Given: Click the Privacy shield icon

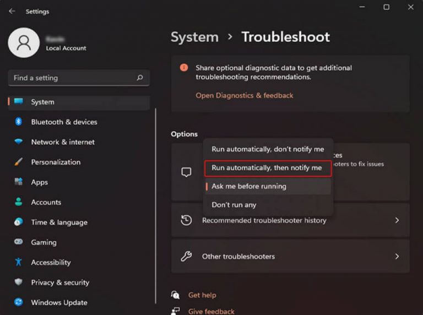Looking at the screenshot, I should (x=19, y=282).
